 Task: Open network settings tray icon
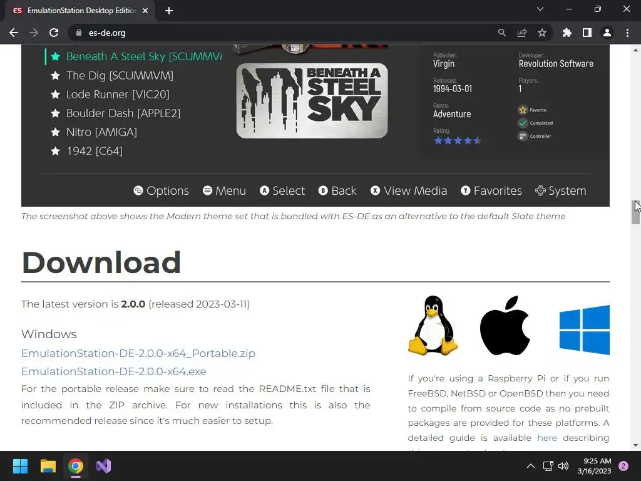click(x=548, y=466)
